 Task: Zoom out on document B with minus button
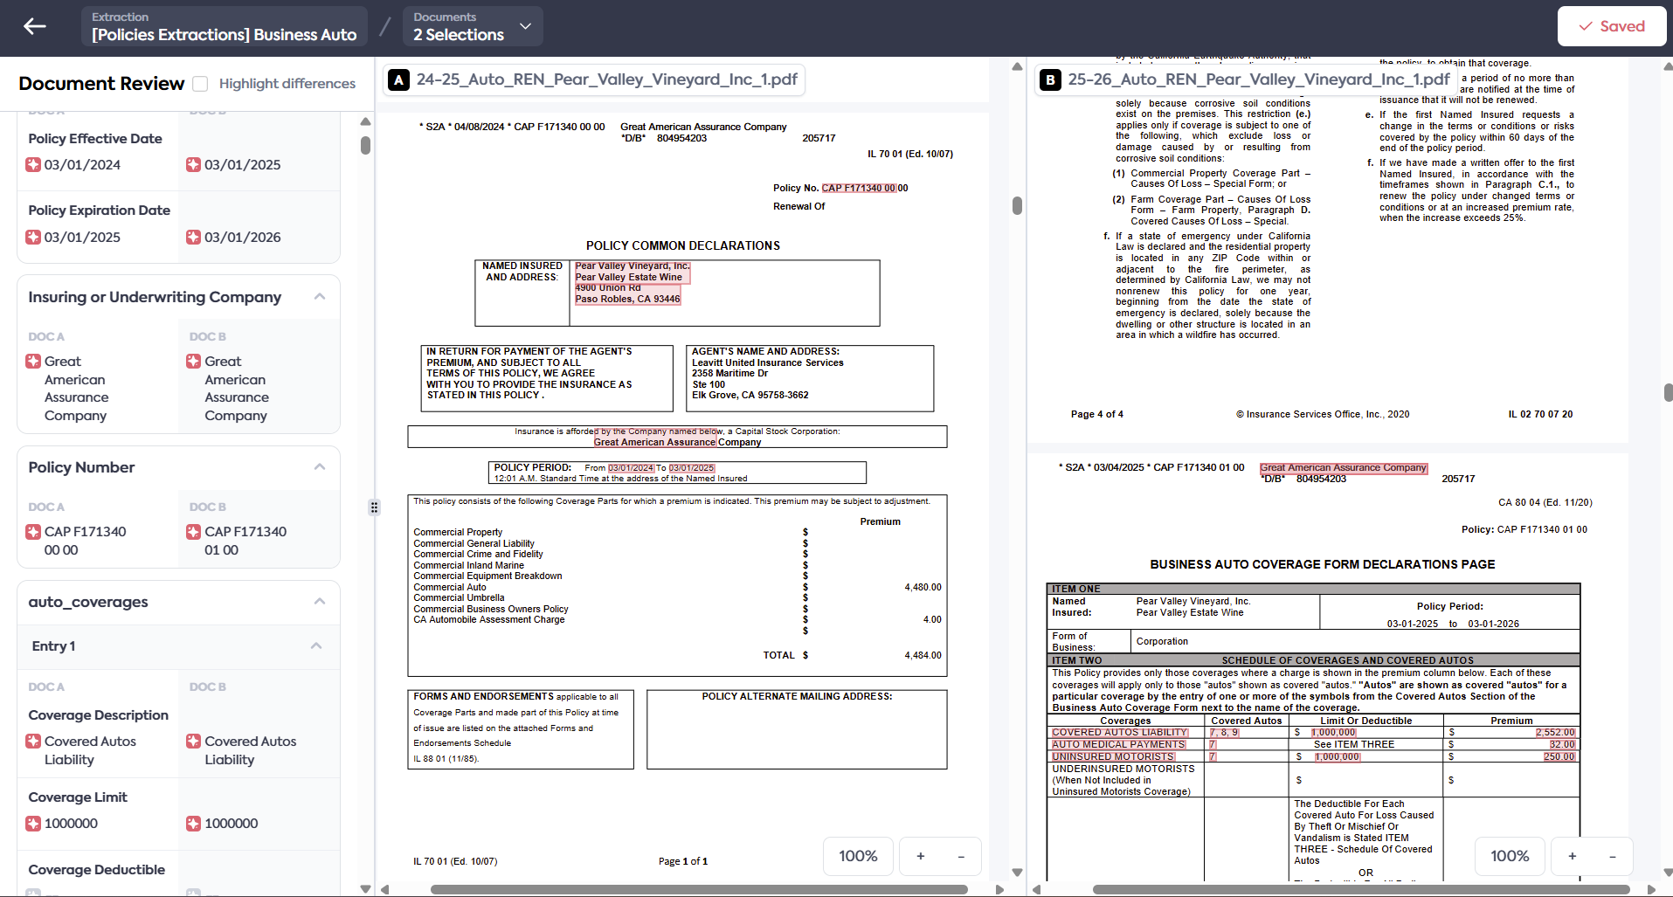pyautogui.click(x=1613, y=856)
